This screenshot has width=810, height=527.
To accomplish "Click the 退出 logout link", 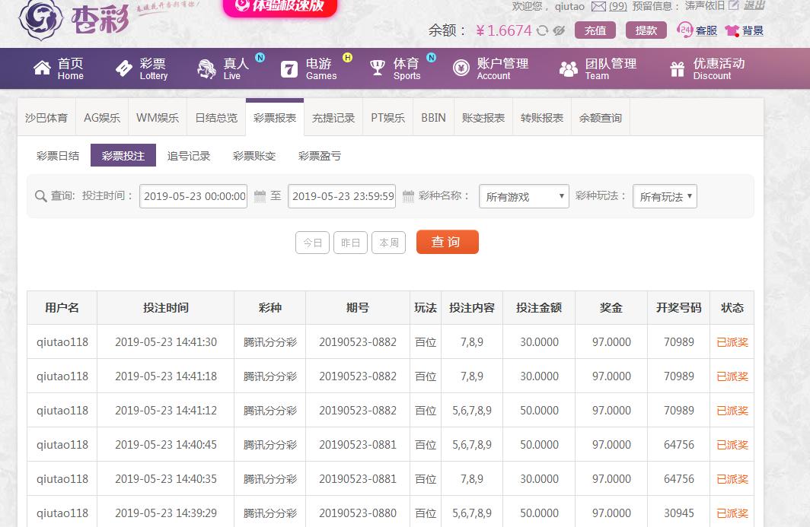I will point(754,5).
